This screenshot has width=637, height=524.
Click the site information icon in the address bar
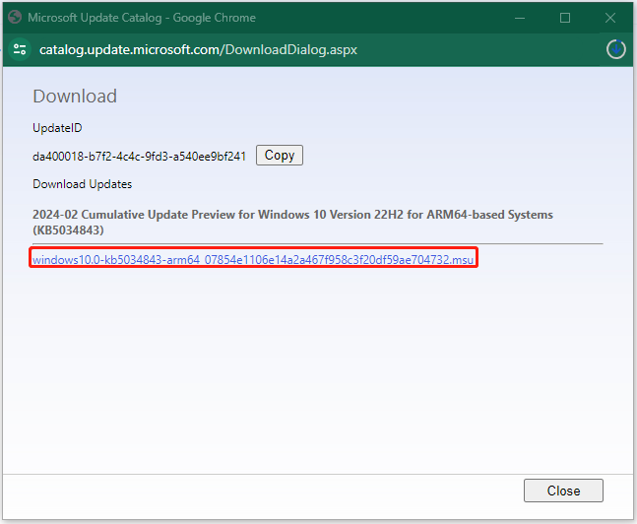pyautogui.click(x=20, y=49)
